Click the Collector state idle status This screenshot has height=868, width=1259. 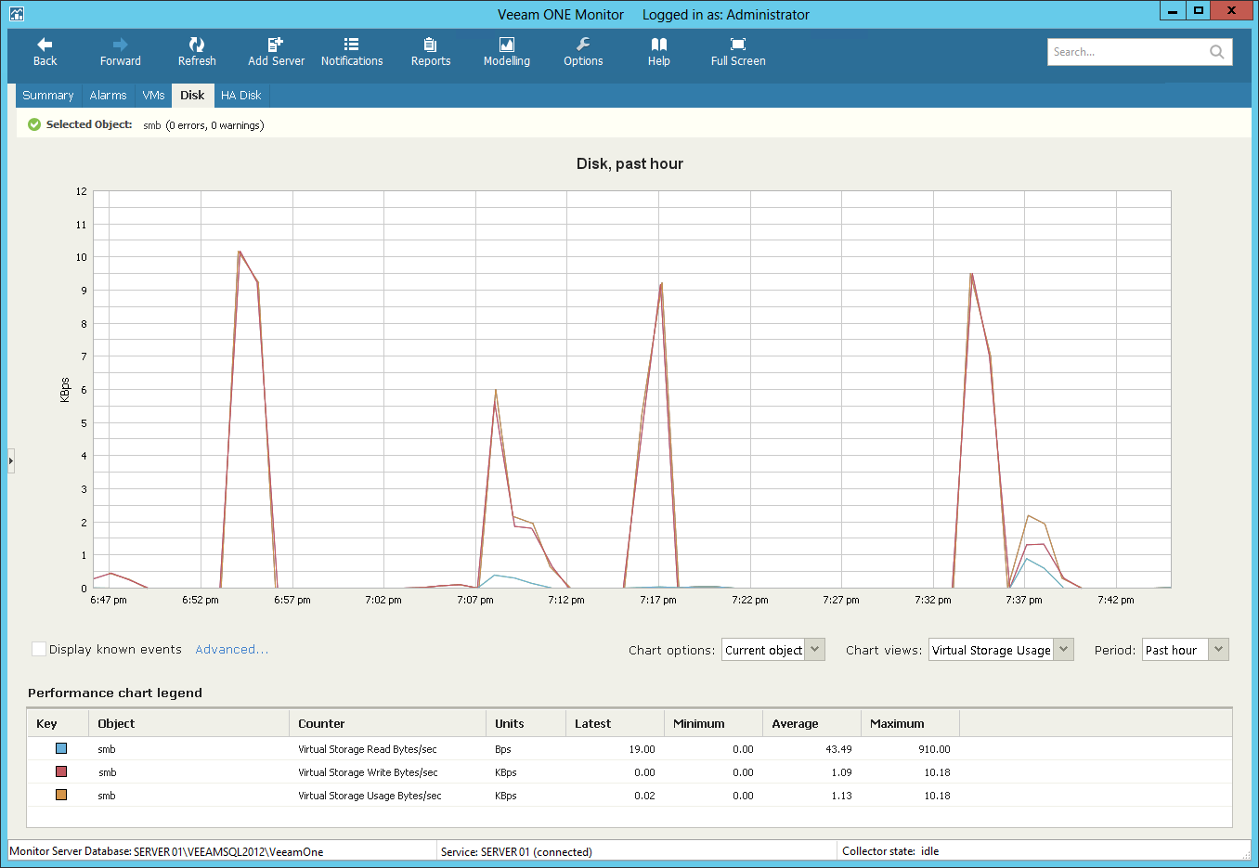click(x=890, y=851)
